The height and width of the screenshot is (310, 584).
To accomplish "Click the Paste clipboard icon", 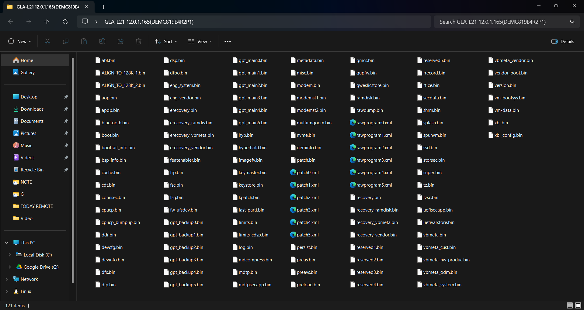I will (x=84, y=41).
